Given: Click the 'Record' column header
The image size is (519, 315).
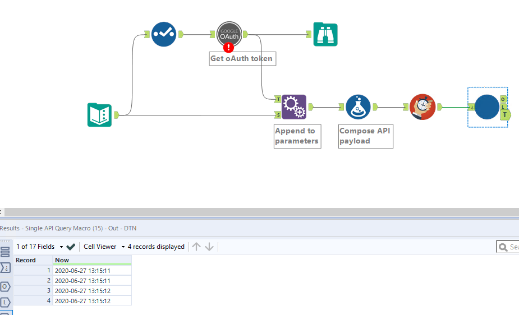Looking at the screenshot, I should click(x=33, y=260).
